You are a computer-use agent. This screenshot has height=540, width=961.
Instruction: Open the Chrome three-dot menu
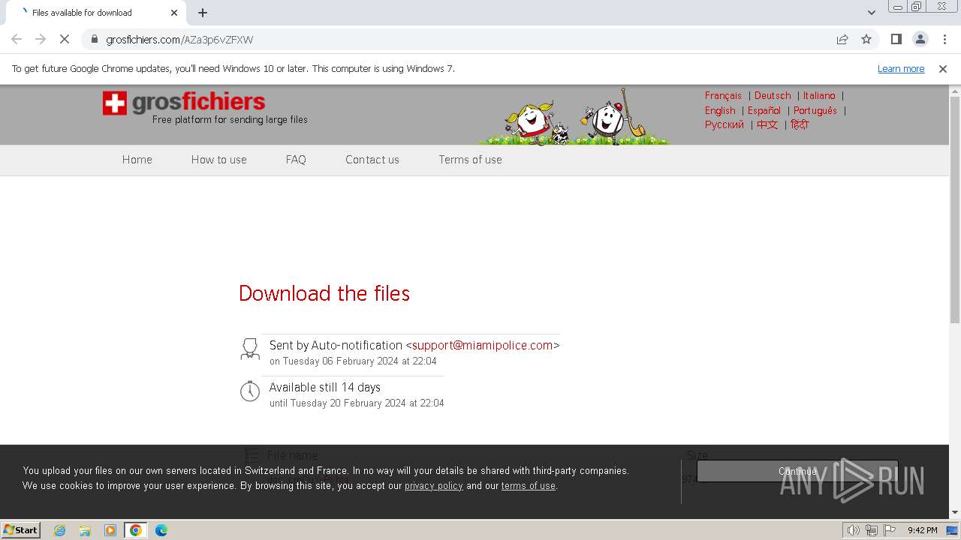point(944,39)
